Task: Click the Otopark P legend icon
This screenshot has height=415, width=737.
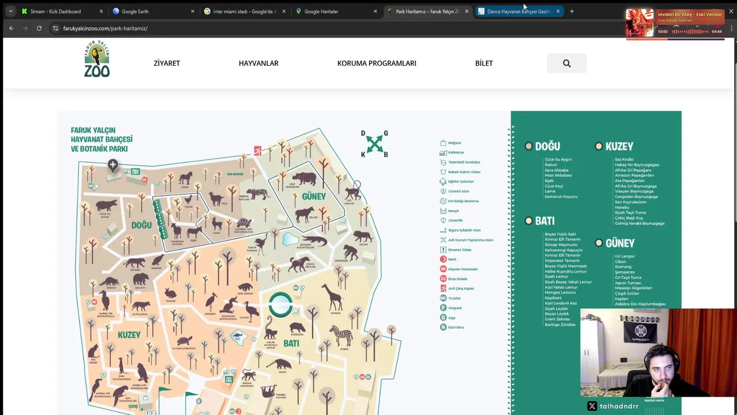Action: coord(443,308)
